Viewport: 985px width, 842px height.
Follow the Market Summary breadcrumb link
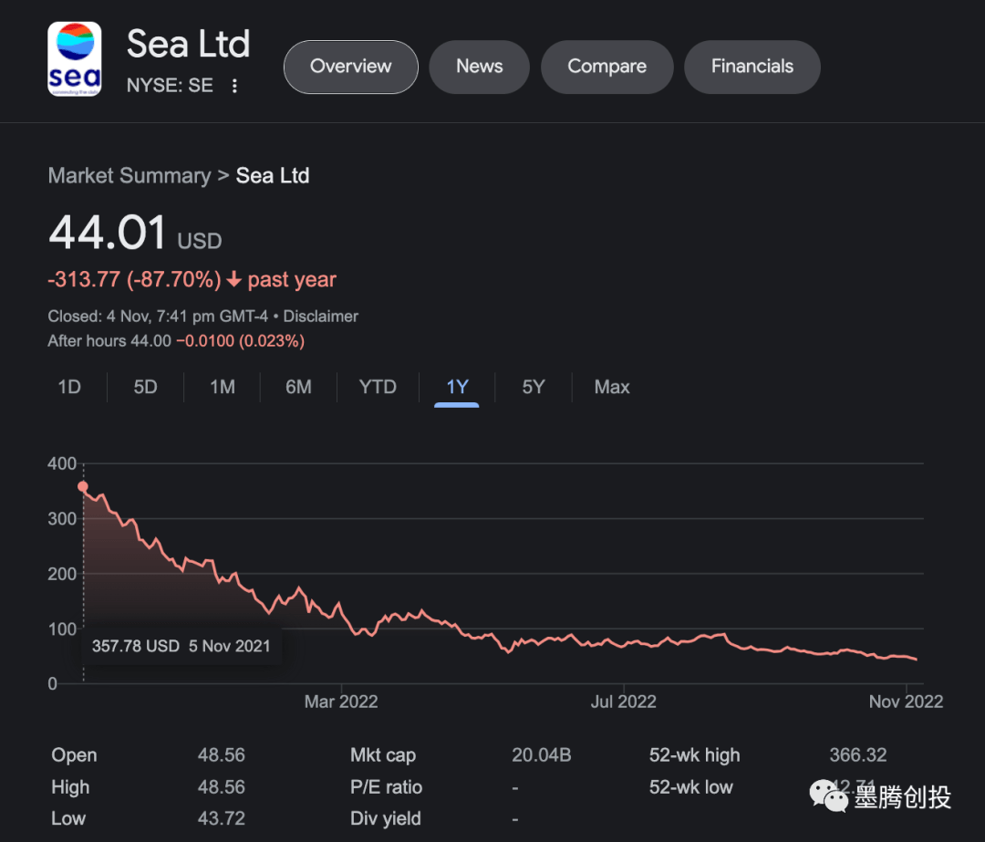click(x=130, y=175)
